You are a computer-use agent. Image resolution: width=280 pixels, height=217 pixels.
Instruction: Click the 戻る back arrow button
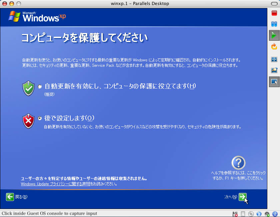pos(10,197)
